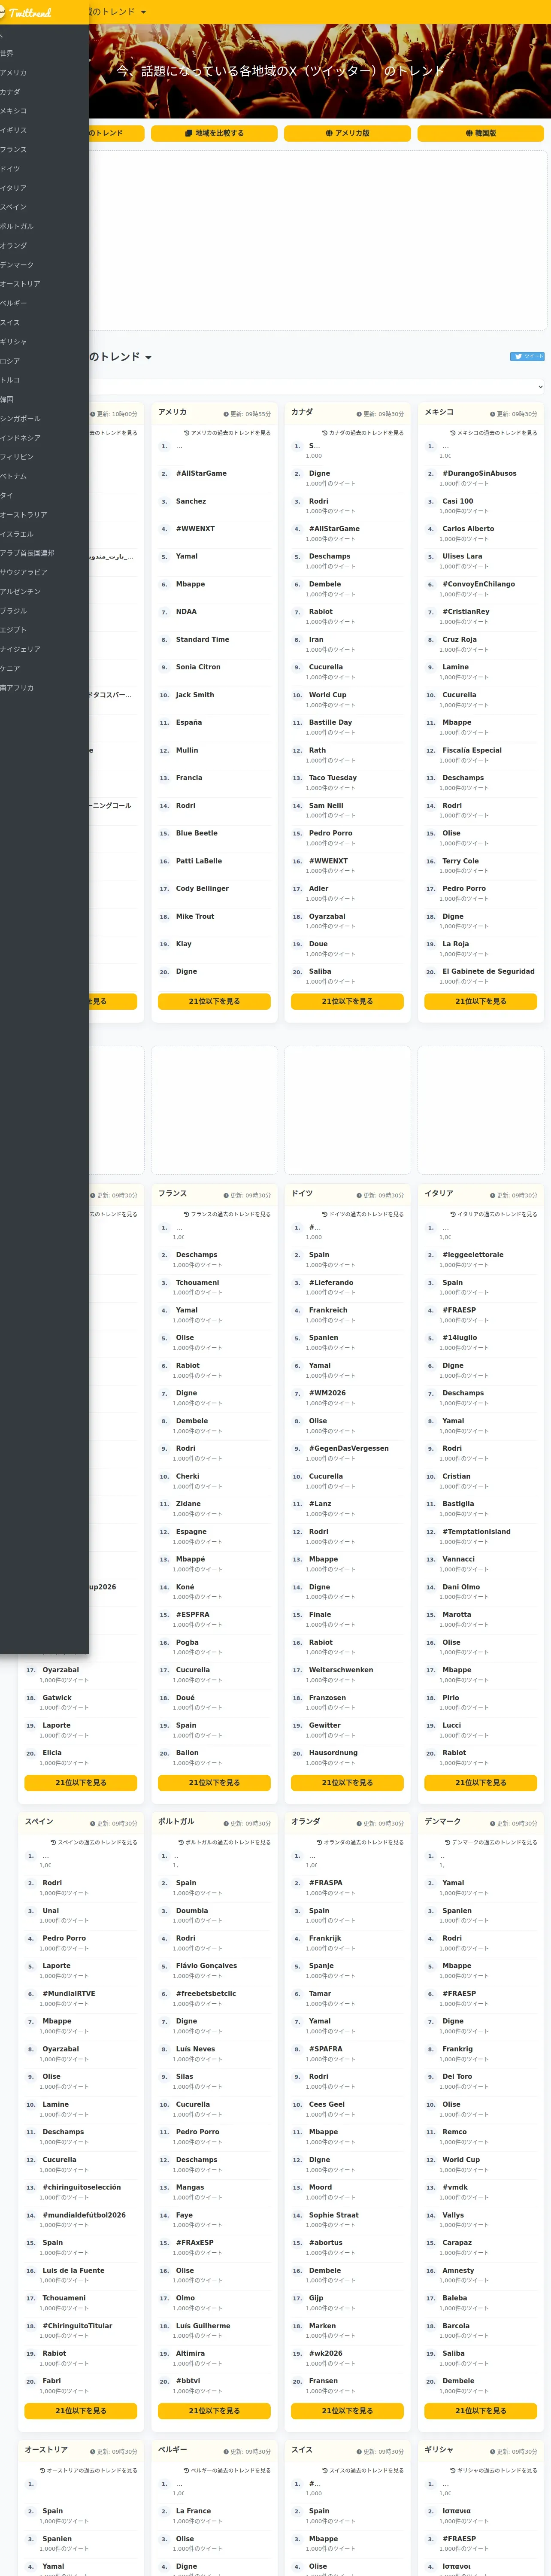The height and width of the screenshot is (2576, 551).
Task: Open the #Lieferando trend in ドイツ
Action: click(x=331, y=1282)
